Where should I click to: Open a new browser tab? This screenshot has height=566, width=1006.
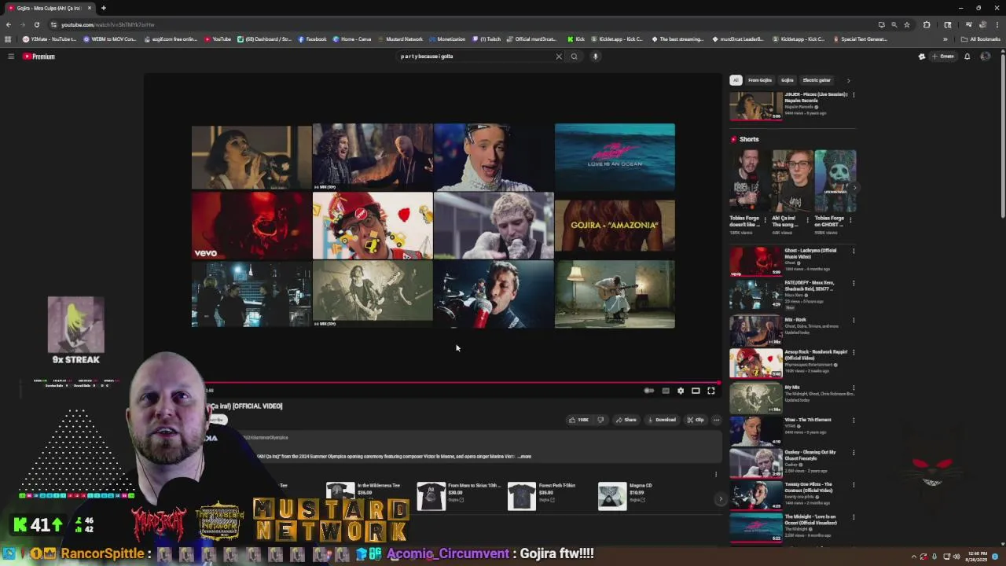click(x=103, y=8)
